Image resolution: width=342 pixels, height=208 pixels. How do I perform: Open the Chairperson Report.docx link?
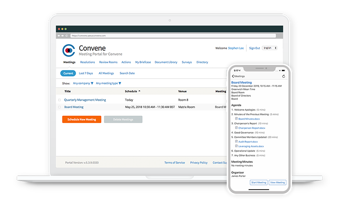252,128
